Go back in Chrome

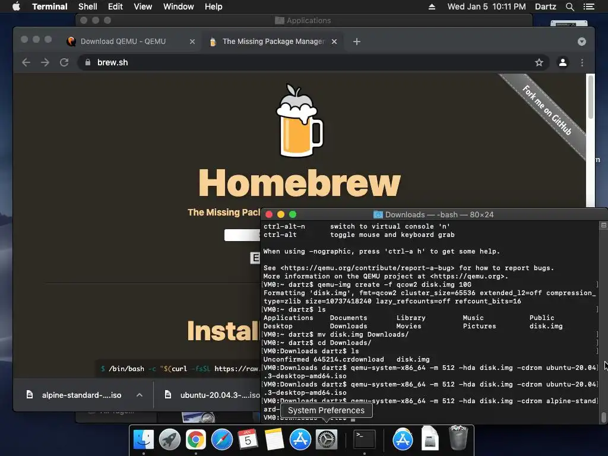[x=26, y=62]
